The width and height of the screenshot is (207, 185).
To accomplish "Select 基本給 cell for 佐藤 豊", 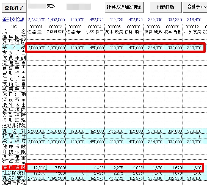I will tap(36, 48).
